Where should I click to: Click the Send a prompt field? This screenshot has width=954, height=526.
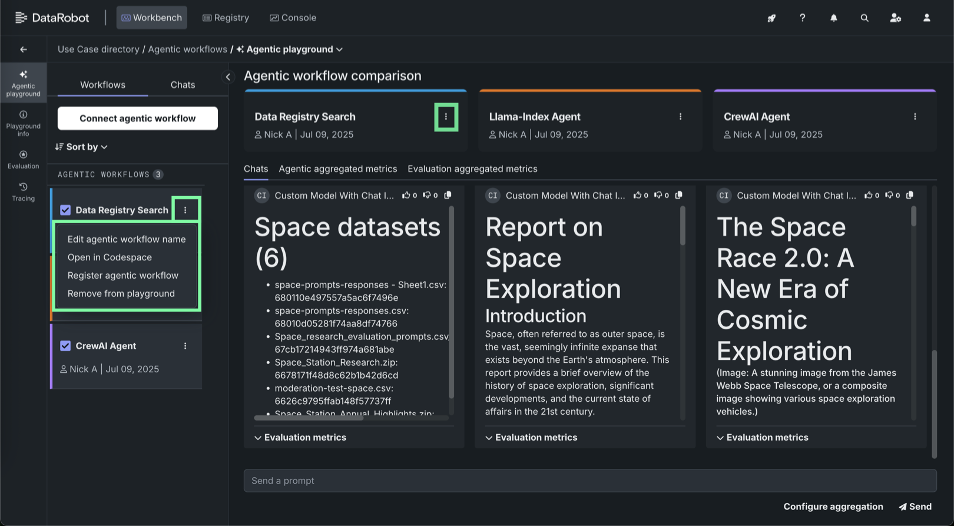(x=589, y=481)
